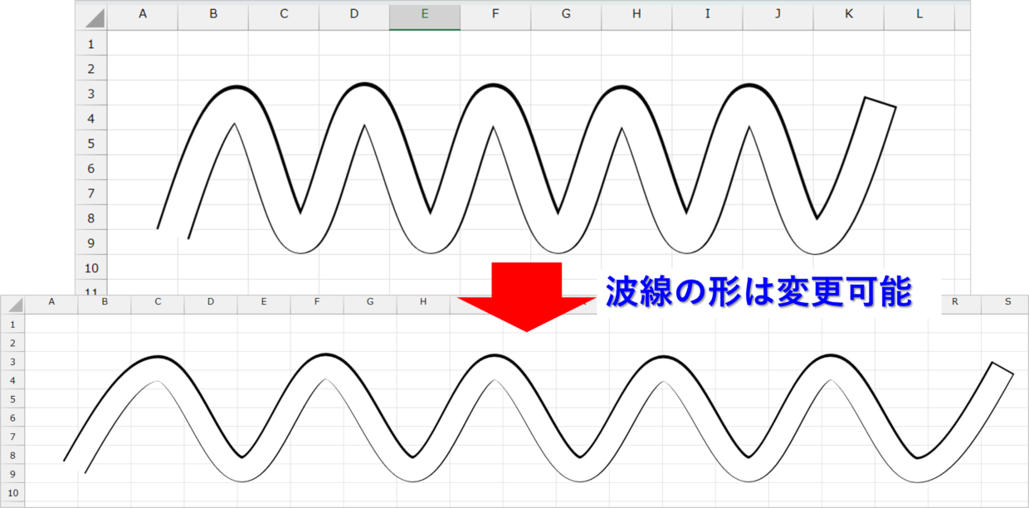The width and height of the screenshot is (1029, 508).
Task: Select column A header in upper sheet
Action: (x=143, y=14)
